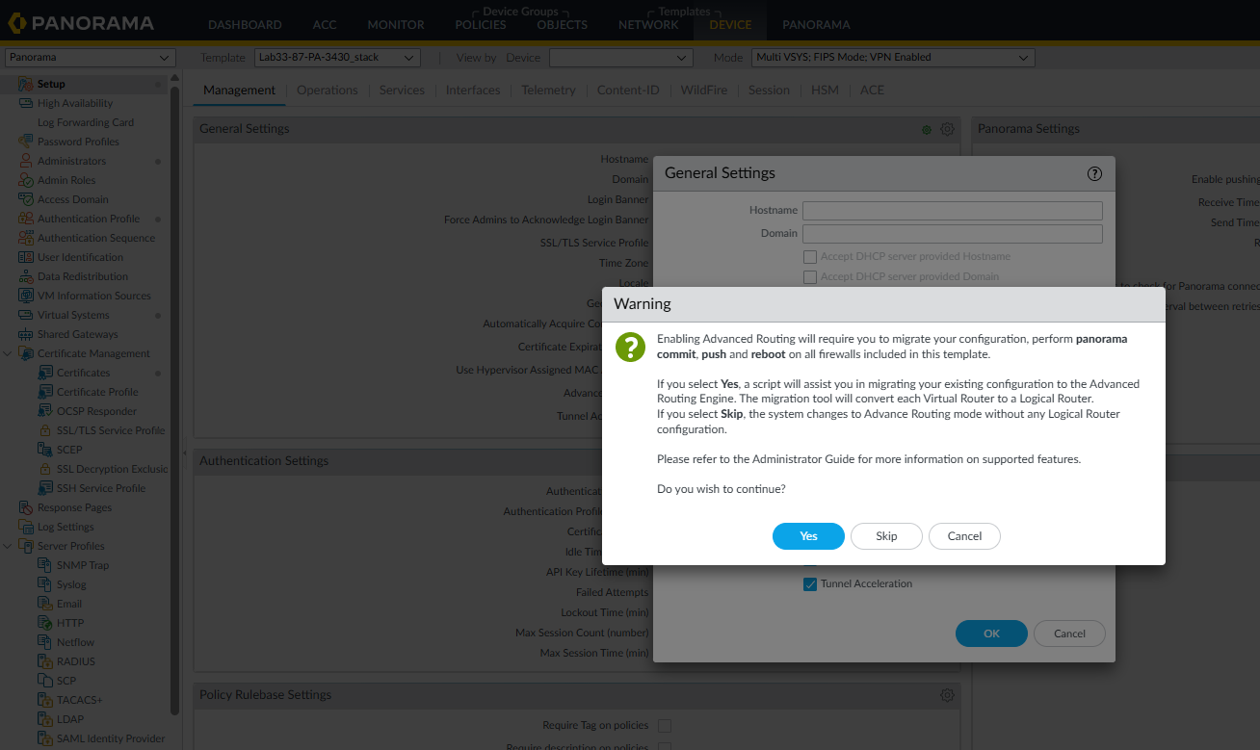1260x750 pixels.
Task: Click the Certificates icon in the sidebar
Action: tap(45, 373)
